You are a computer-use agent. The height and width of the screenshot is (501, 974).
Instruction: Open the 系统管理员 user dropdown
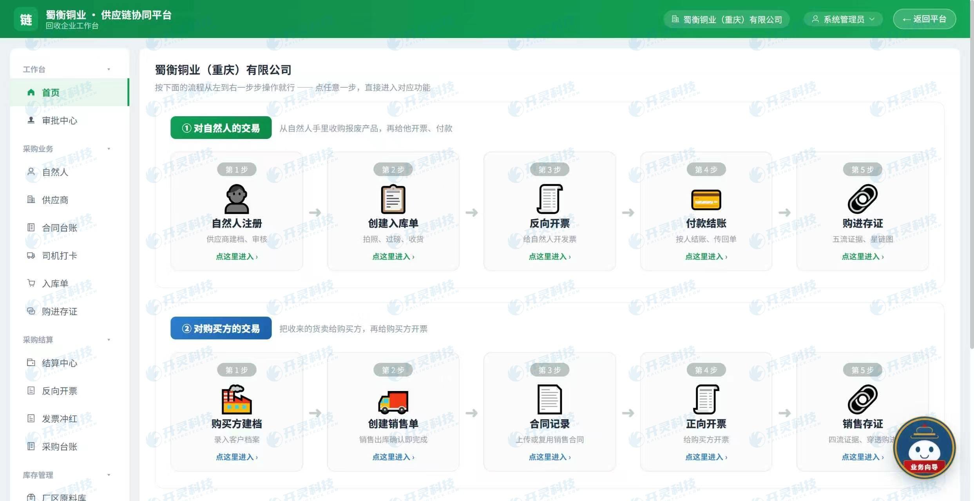(x=843, y=19)
